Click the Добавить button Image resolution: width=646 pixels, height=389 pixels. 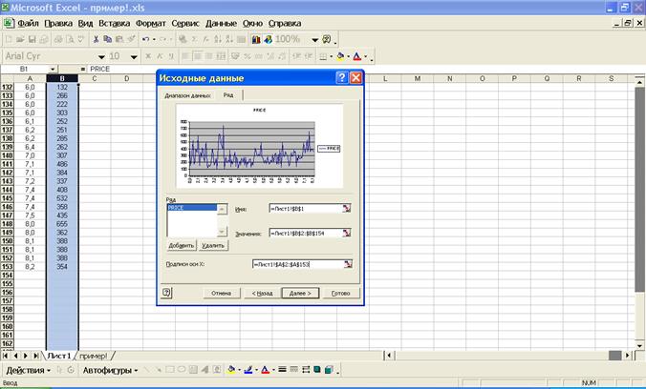pos(182,245)
